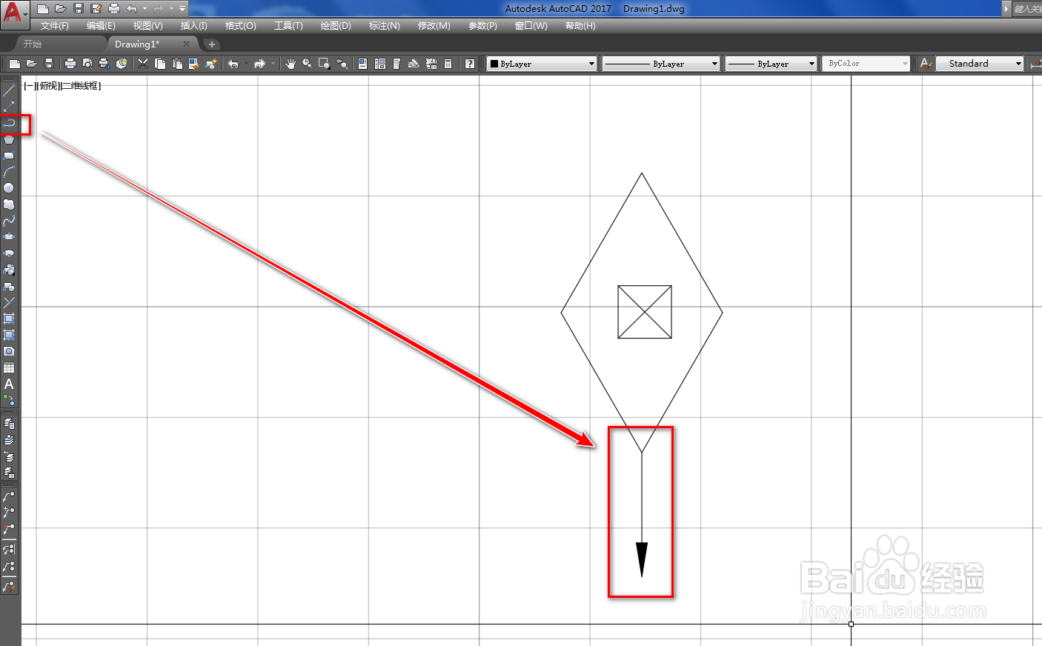Expand the color ByLayer dropdown

point(591,64)
